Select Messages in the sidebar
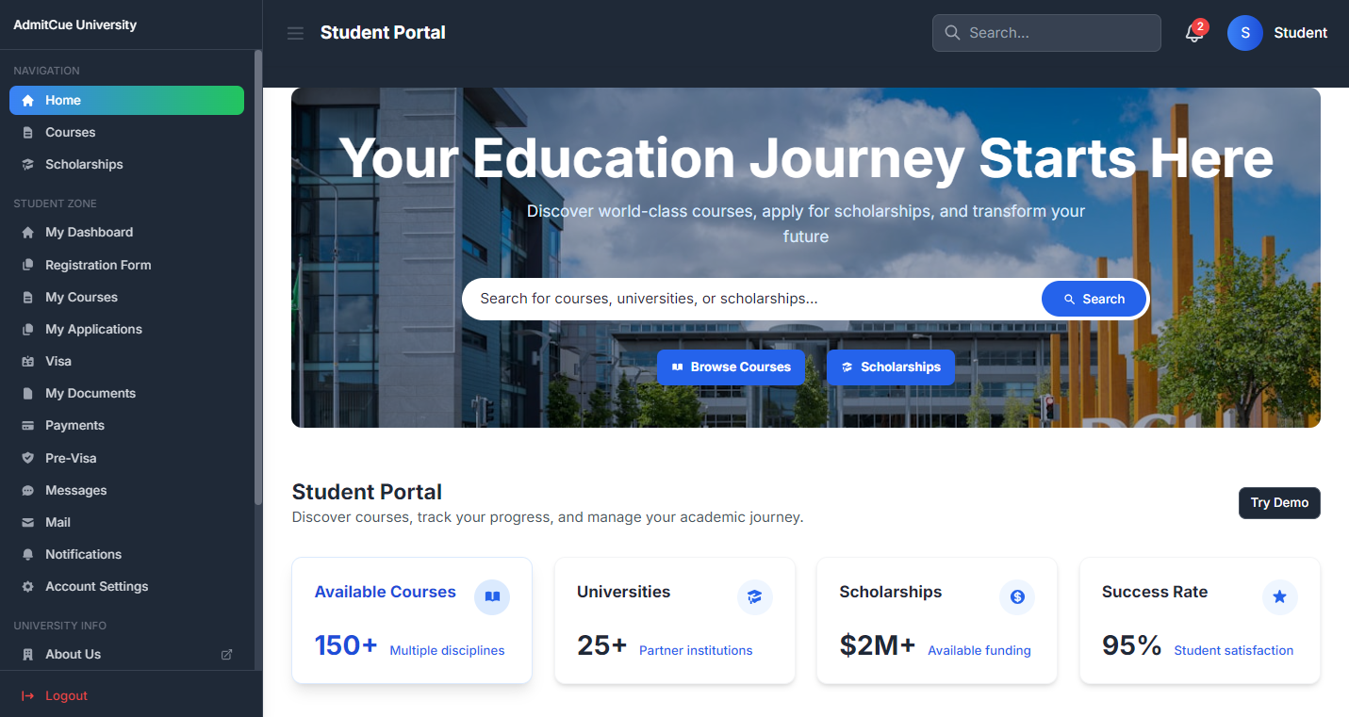Screen dimensions: 1349x717 [75, 490]
